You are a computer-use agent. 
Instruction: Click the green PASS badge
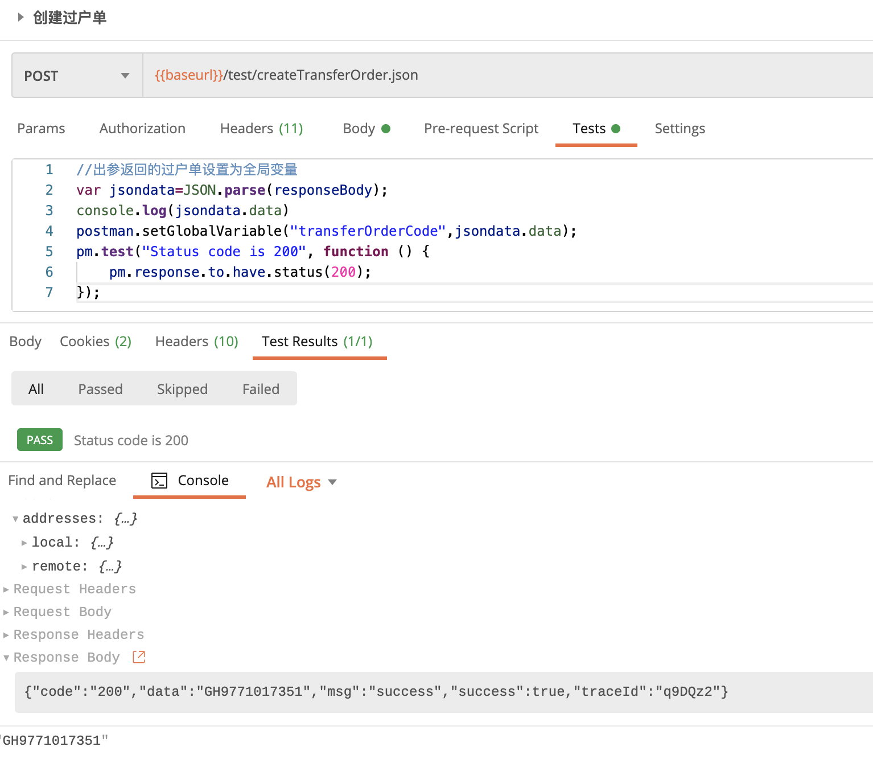point(40,440)
